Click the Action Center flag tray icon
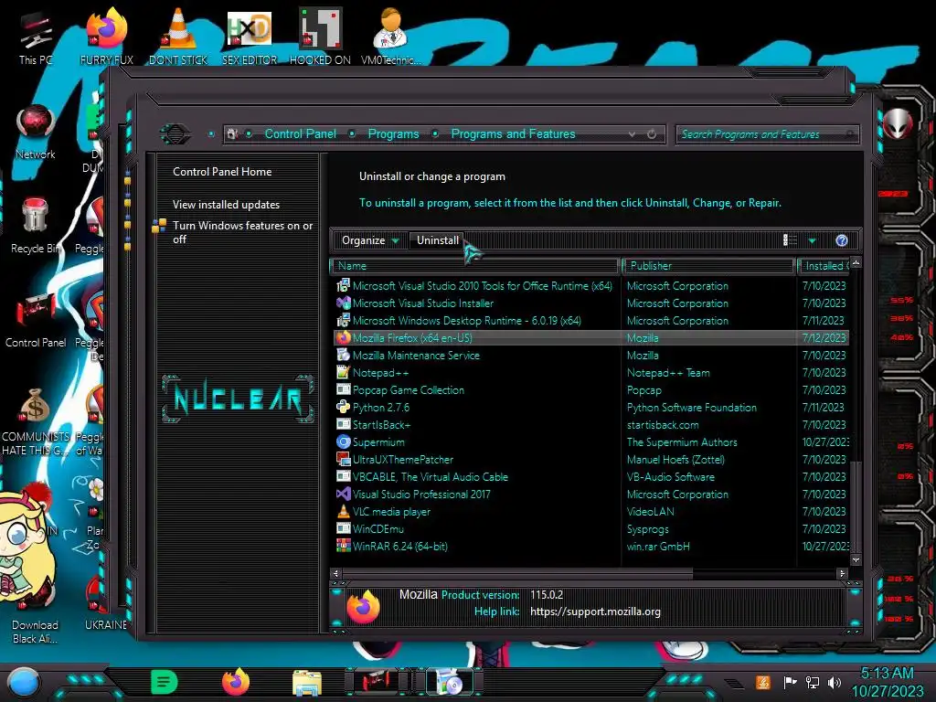 [790, 682]
